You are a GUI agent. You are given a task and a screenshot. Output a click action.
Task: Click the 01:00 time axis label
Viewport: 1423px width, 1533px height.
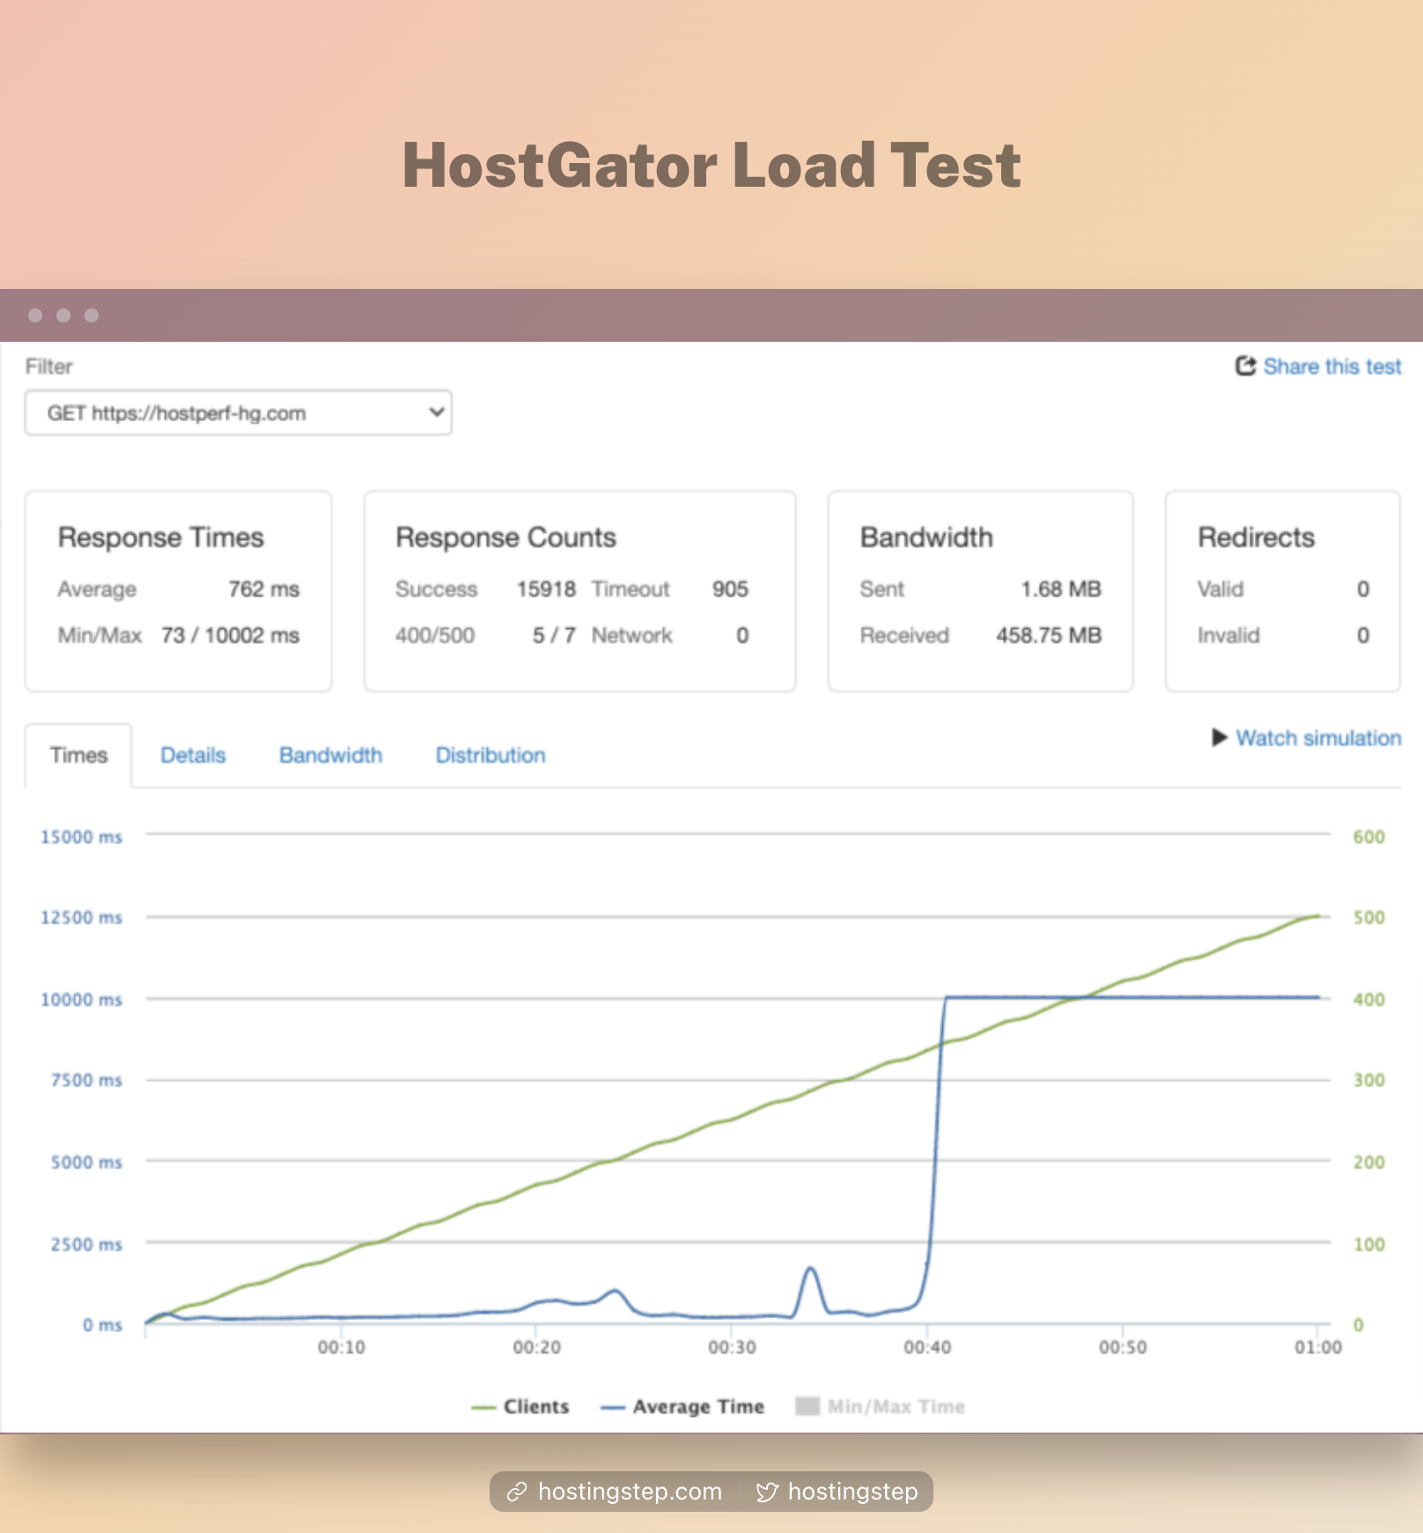[x=1318, y=1347]
